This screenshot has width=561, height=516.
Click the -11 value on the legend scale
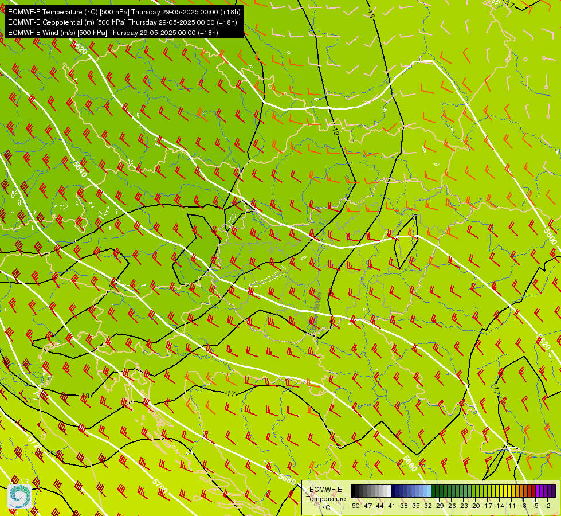tap(511, 506)
